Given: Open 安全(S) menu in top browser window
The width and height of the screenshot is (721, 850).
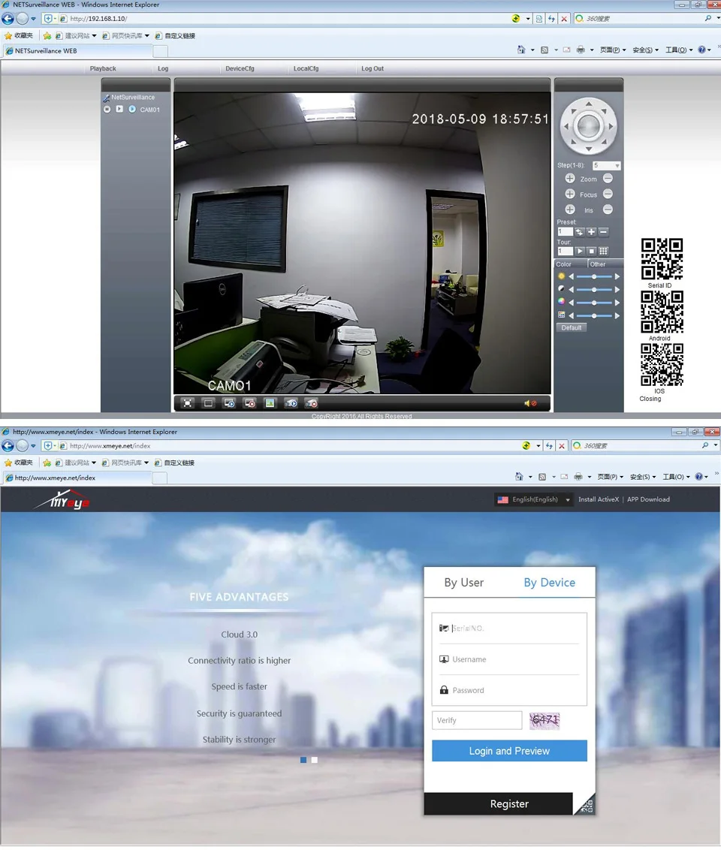Looking at the screenshot, I should 645,50.
